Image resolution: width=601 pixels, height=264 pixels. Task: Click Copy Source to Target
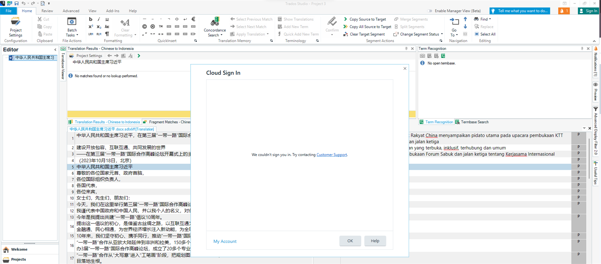pyautogui.click(x=365, y=19)
